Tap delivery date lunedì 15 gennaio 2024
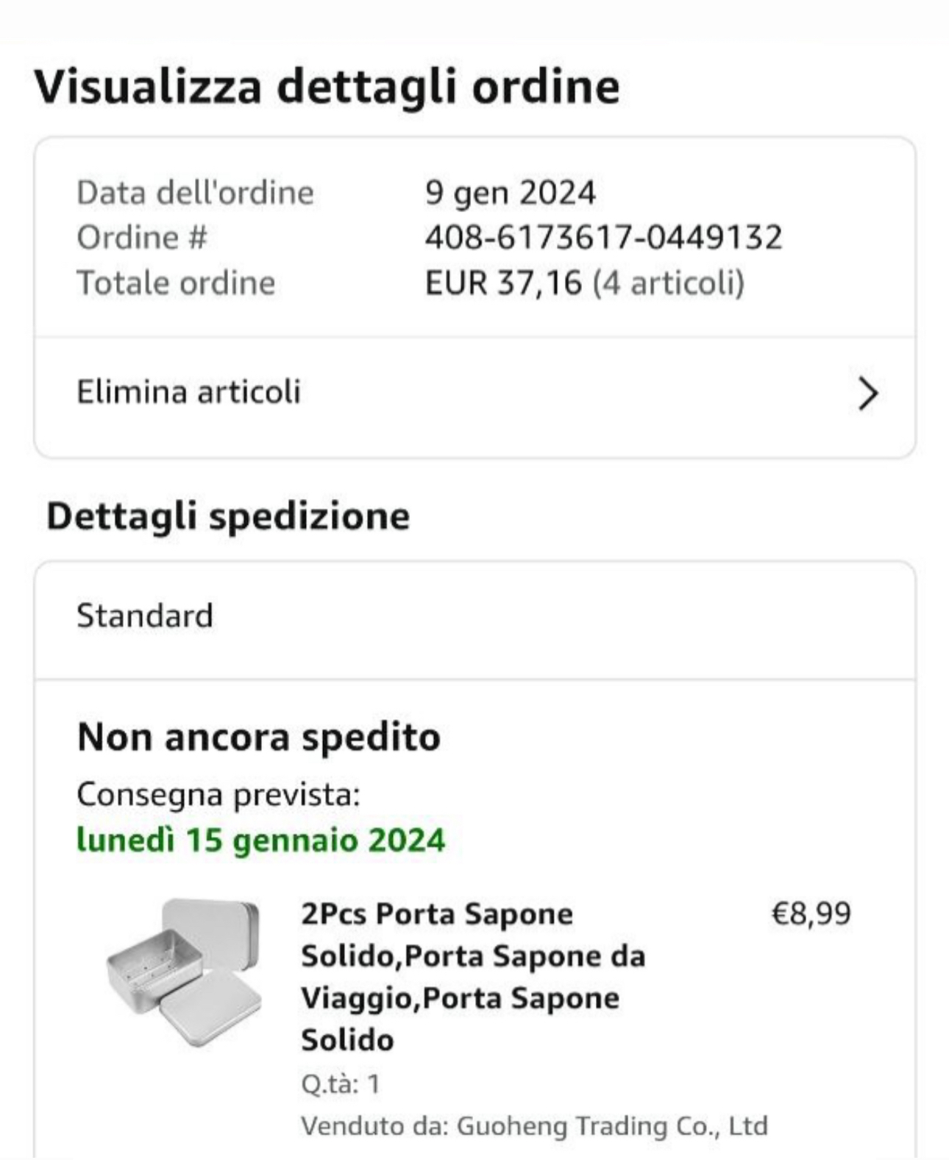Viewport: 949px width, 1160px height. 261,840
